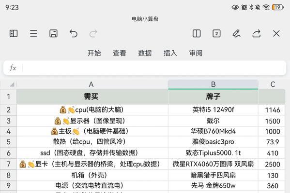Open the hamburger list menu icon
This screenshot has width=290, height=193.
[x=33, y=34]
